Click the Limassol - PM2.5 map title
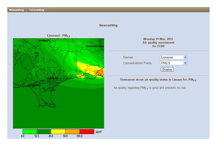 pyautogui.click(x=59, y=36)
